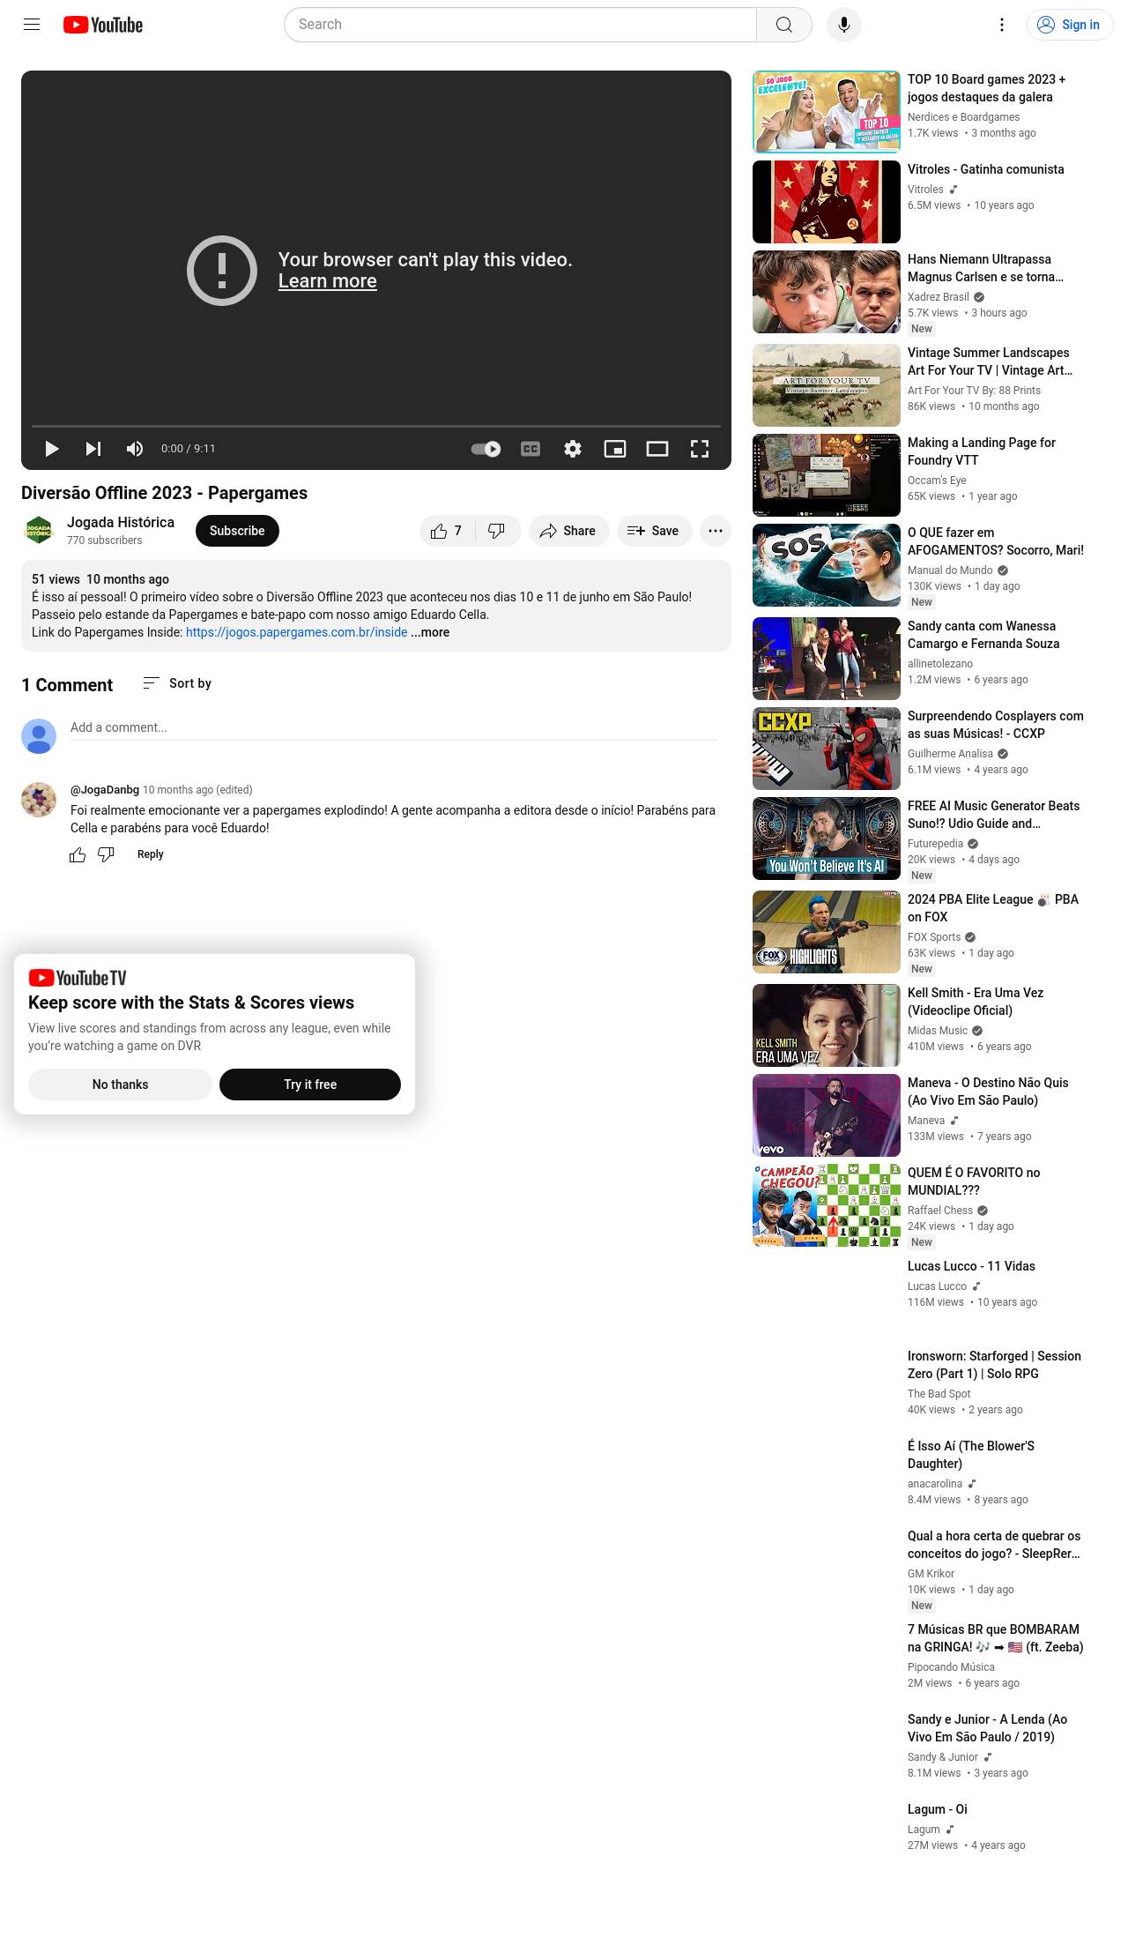Screen dimensions: 1128x1953
Task: Click the Subscribe button
Action: (x=237, y=531)
